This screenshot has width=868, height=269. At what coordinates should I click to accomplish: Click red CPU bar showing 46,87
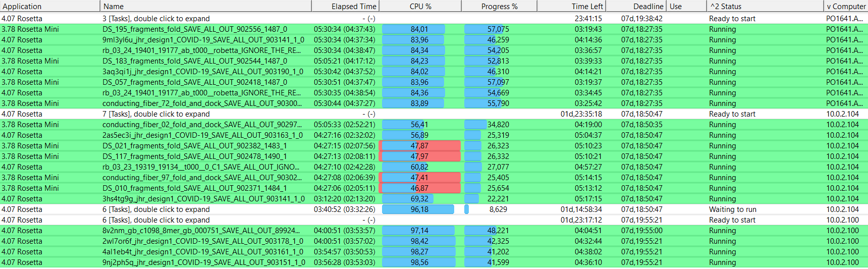click(x=420, y=188)
